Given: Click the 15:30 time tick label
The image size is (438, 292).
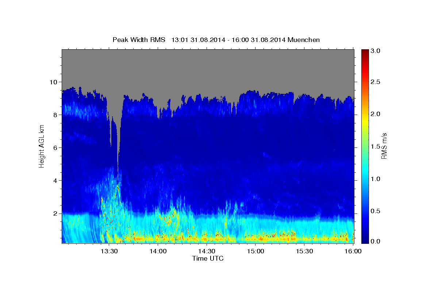Looking at the screenshot, I should (304, 251).
